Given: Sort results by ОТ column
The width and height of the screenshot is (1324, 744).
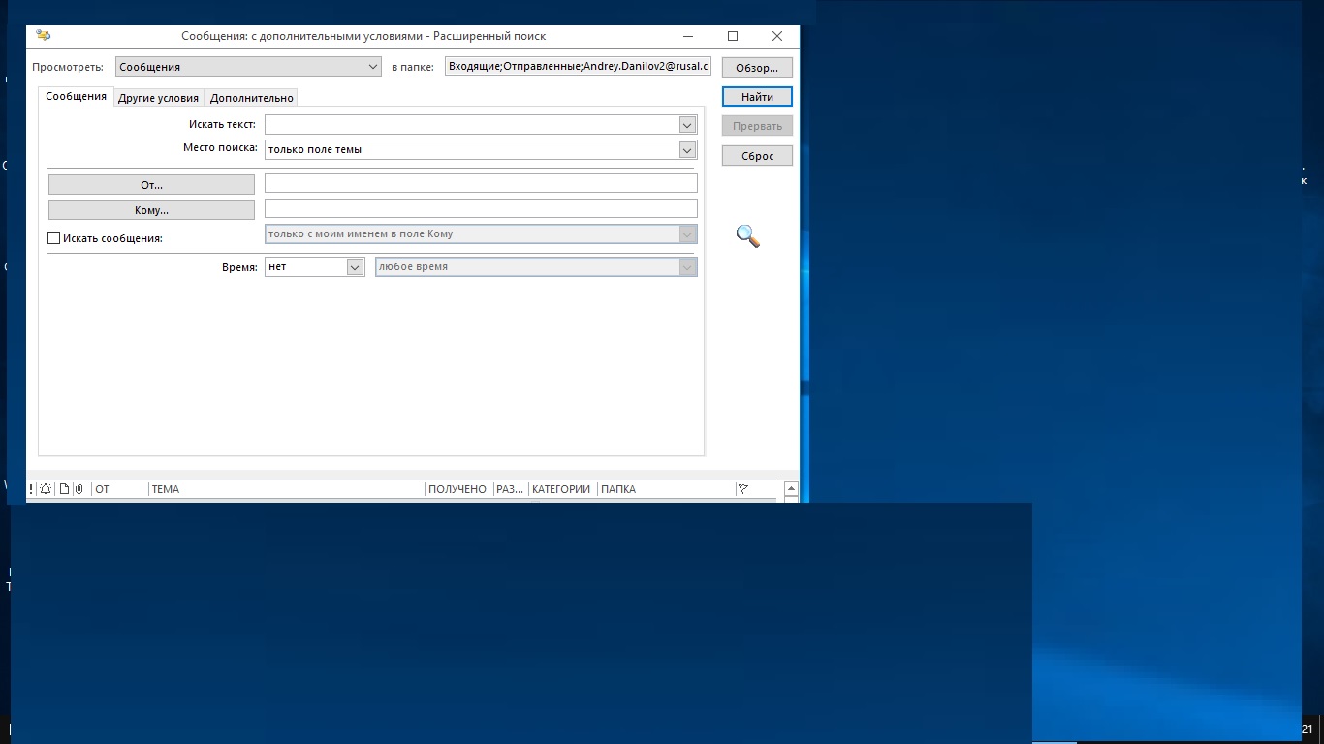Looking at the screenshot, I should (x=118, y=489).
